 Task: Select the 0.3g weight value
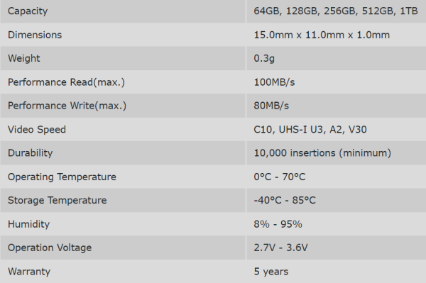click(264, 58)
